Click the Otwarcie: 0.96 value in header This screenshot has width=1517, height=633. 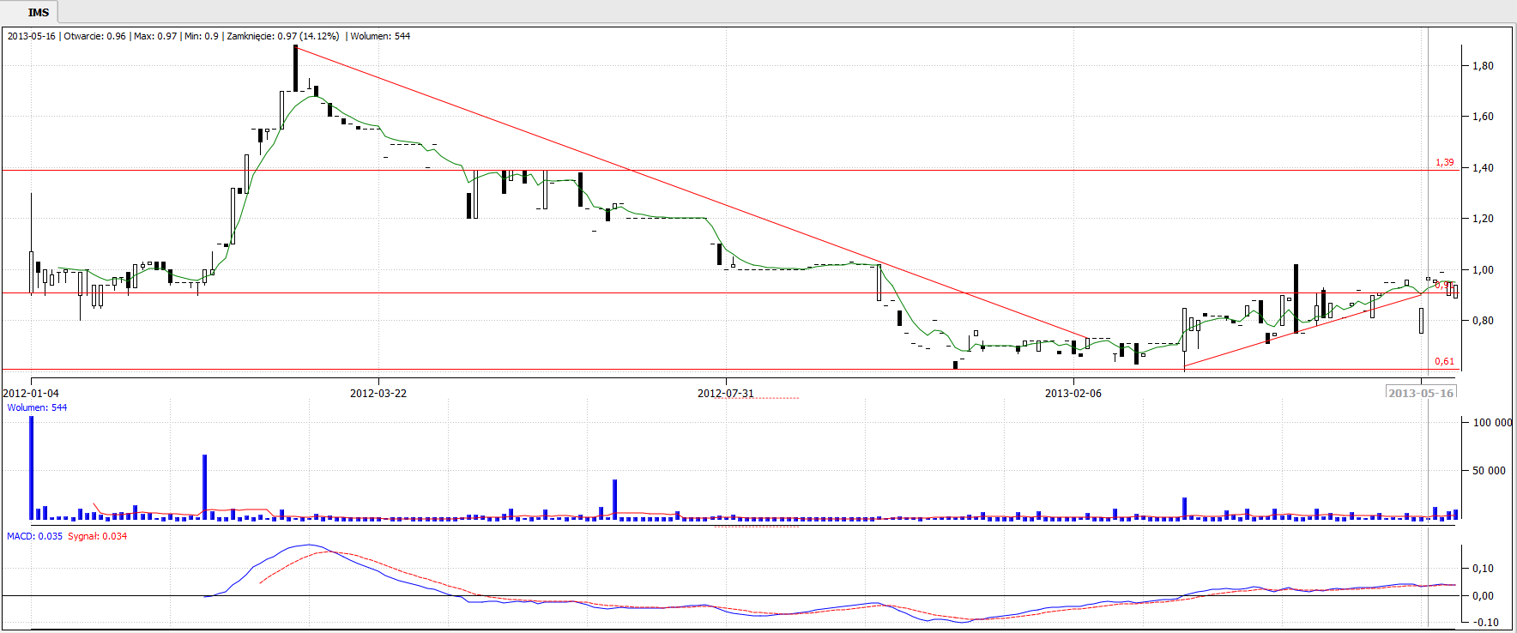coord(94,36)
